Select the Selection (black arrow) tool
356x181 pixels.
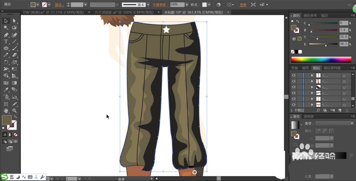tap(6, 21)
